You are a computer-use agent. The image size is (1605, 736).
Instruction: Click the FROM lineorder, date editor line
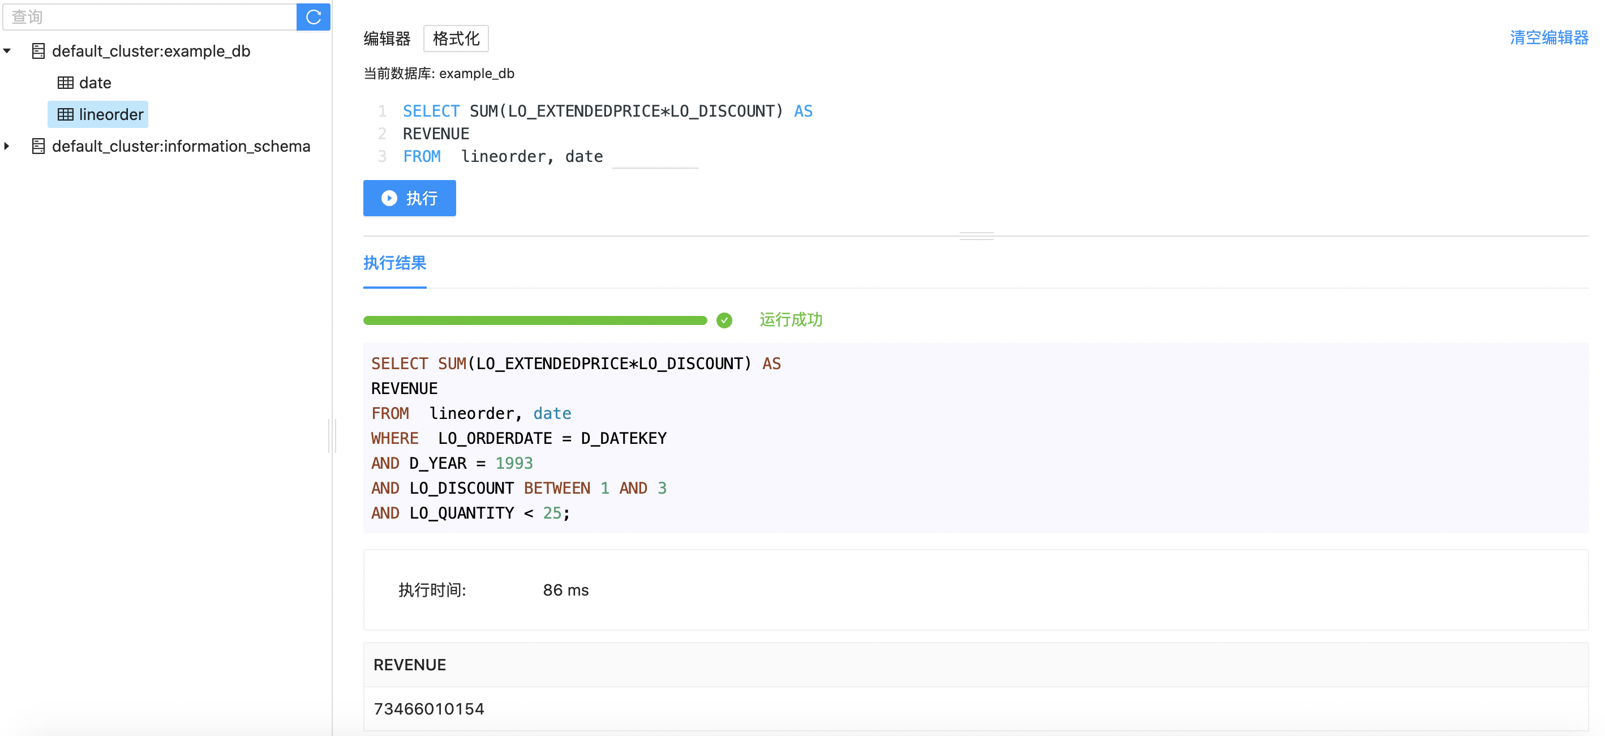tap(503, 156)
